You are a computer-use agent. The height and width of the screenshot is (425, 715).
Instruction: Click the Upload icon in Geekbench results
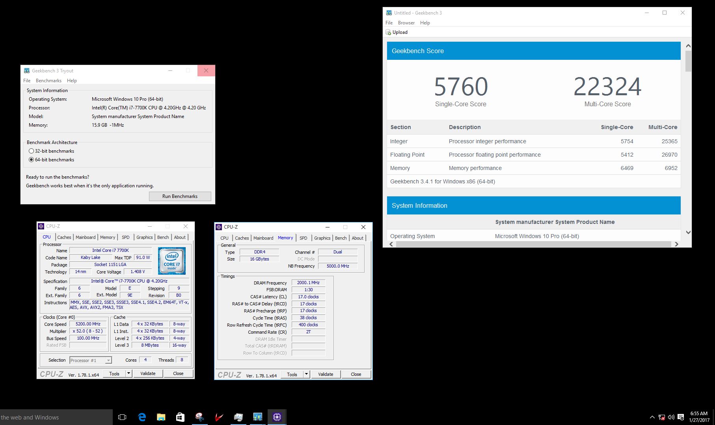coord(388,32)
